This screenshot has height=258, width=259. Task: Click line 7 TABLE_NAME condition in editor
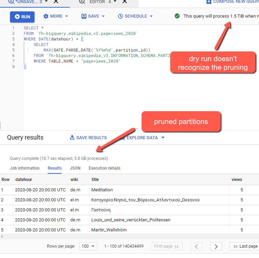[x=77, y=61]
